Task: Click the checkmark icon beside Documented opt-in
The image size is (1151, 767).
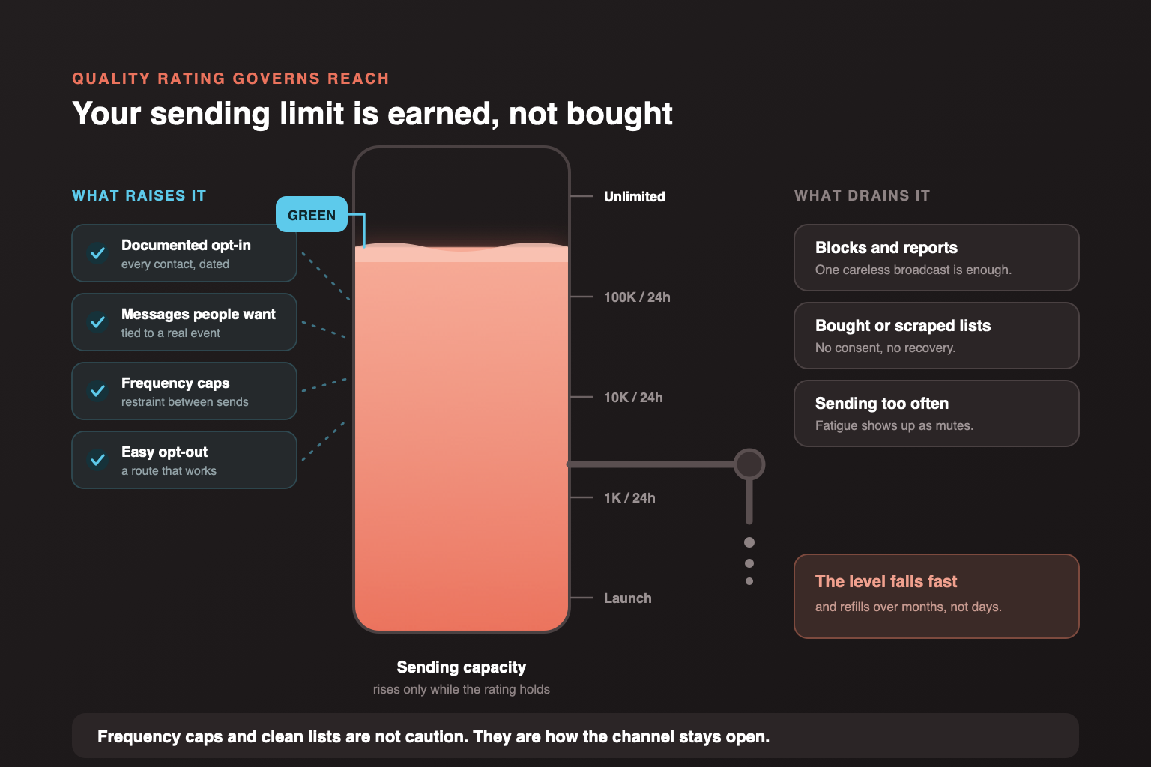Action: (97, 253)
